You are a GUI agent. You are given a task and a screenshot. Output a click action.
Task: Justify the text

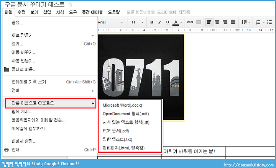pyautogui.click(x=233, y=22)
